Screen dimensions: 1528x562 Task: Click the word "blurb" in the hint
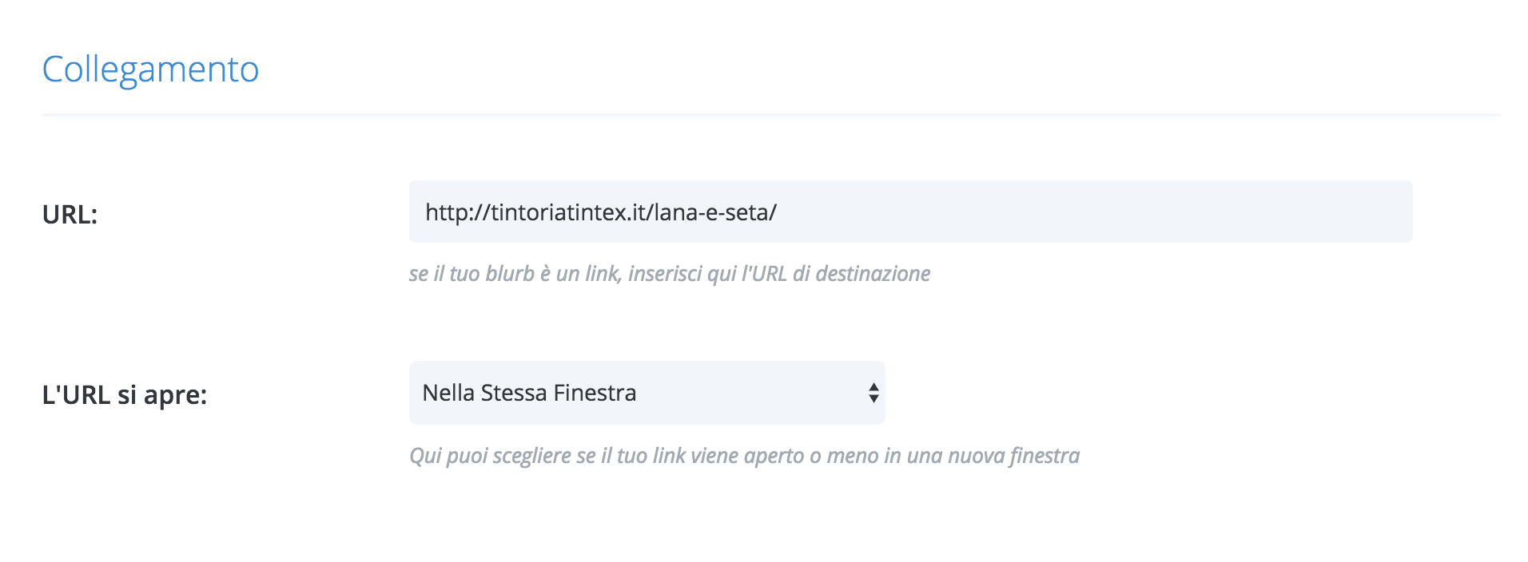[509, 274]
